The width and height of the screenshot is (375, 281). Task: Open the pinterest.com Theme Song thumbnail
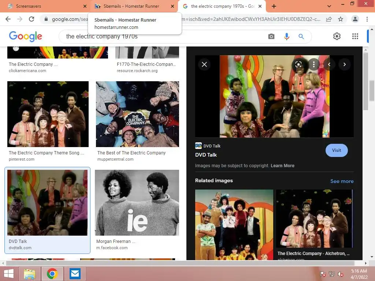tap(48, 114)
